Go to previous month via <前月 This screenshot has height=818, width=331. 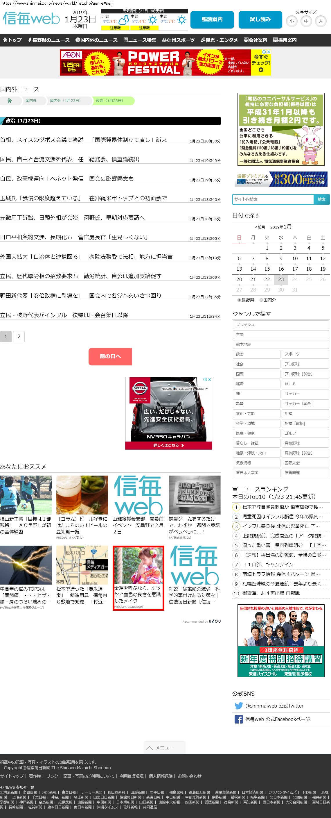click(x=260, y=227)
